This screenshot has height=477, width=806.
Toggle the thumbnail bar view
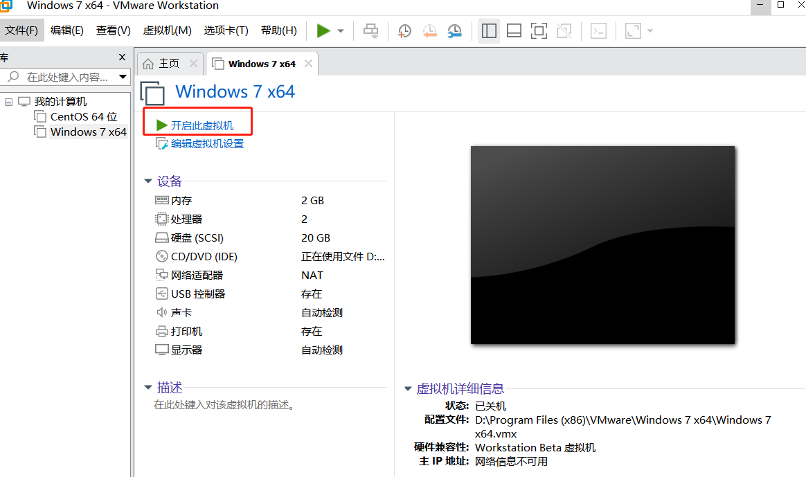(514, 30)
